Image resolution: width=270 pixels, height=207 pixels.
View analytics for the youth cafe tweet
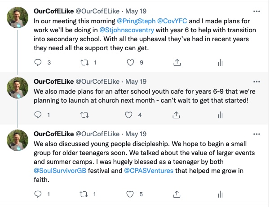pos(220,115)
